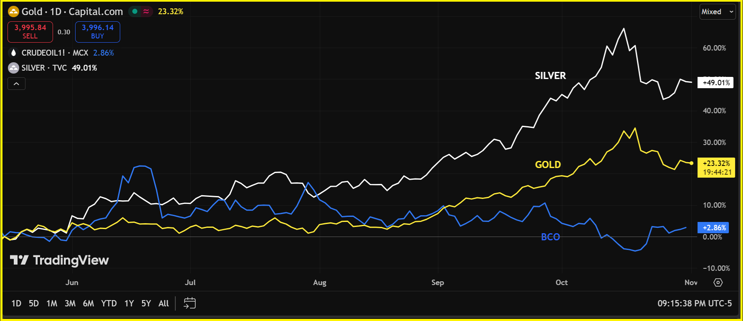The width and height of the screenshot is (743, 321).
Task: Collapse the legend with the chevron button
Action: pyautogui.click(x=16, y=84)
